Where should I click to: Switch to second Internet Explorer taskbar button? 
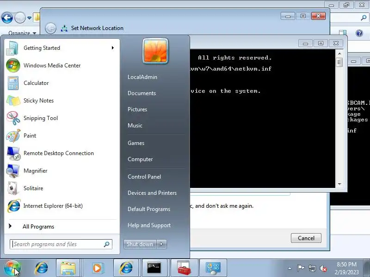click(x=126, y=268)
